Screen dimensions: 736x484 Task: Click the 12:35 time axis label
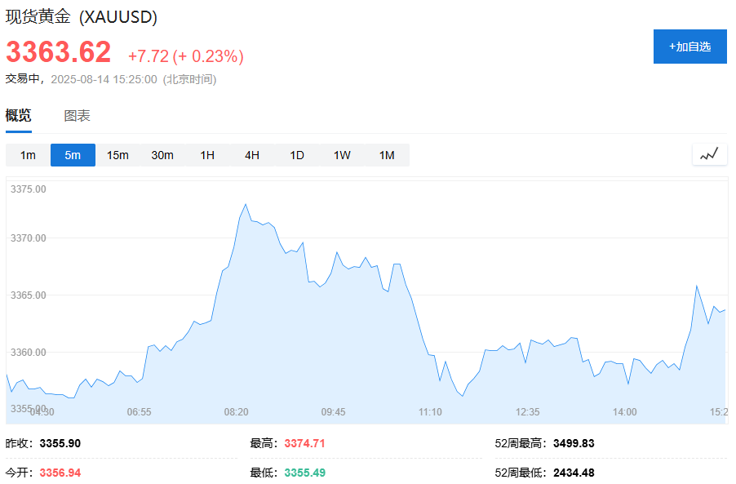528,411
